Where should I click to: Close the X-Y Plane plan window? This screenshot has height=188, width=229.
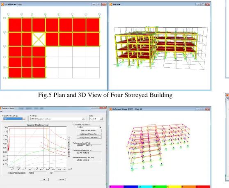coord(104,5)
